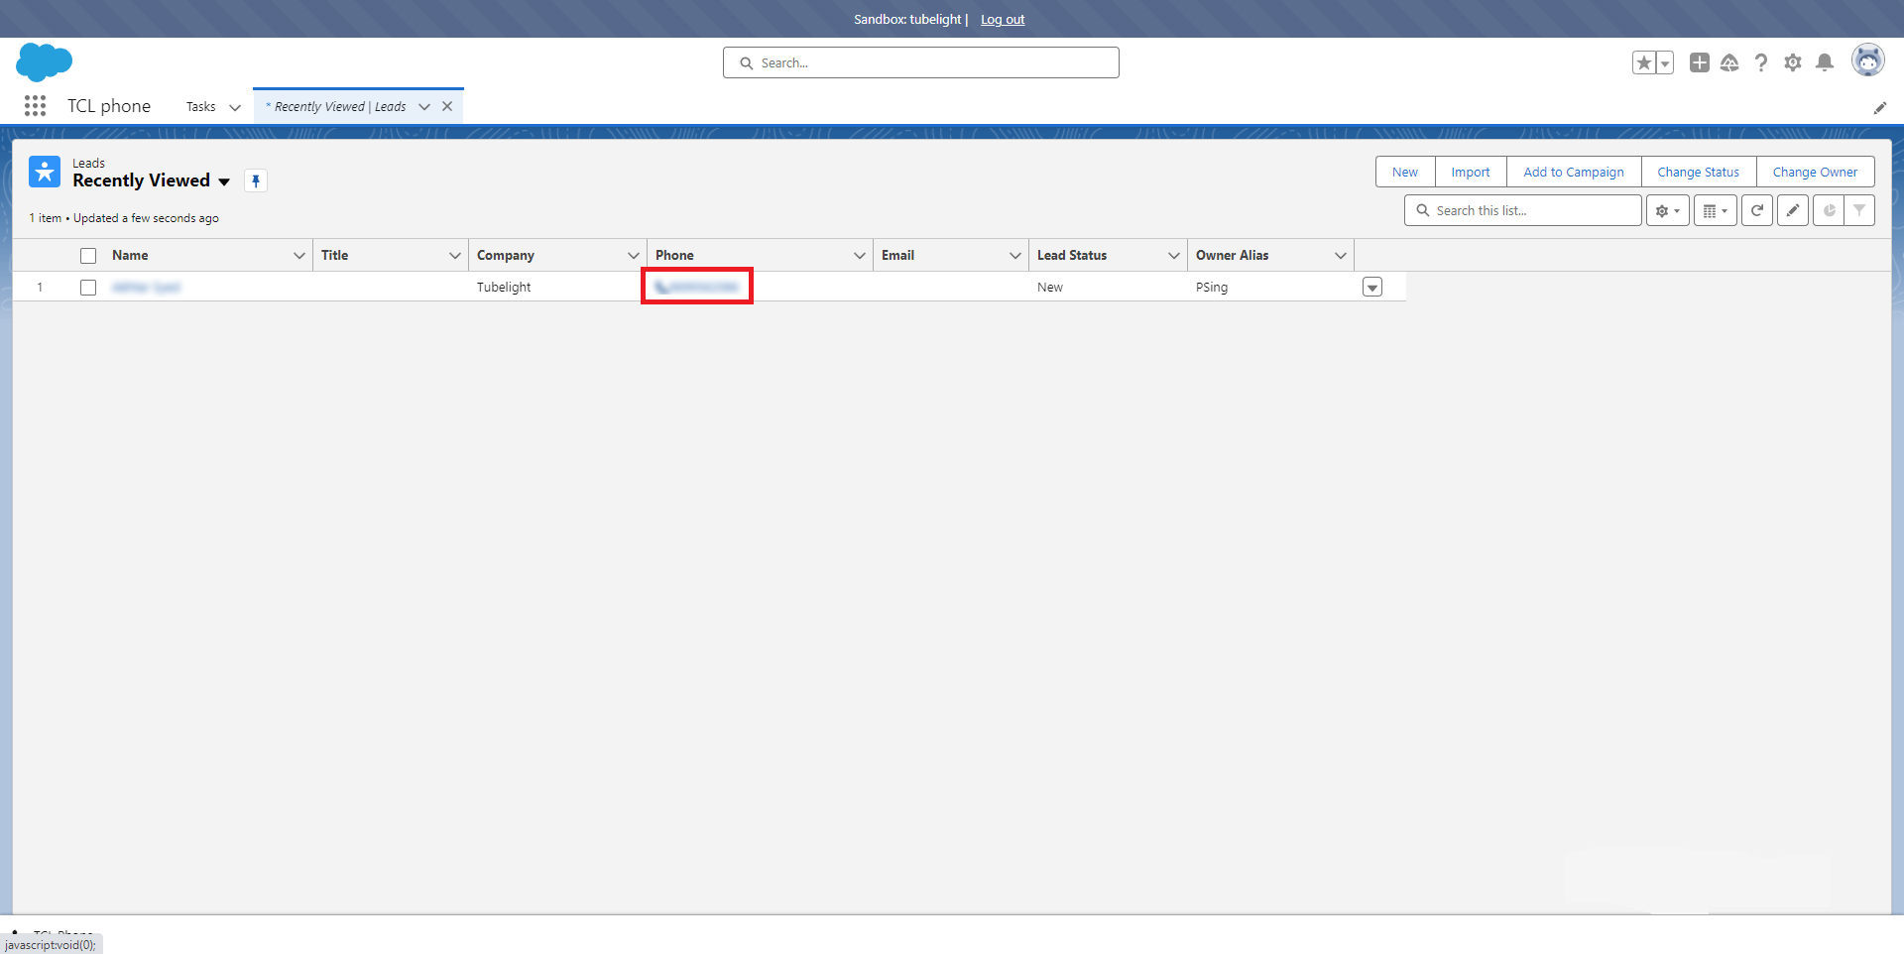Image resolution: width=1904 pixels, height=954 pixels.
Task: Open the Notifications bell
Action: pyautogui.click(x=1824, y=62)
